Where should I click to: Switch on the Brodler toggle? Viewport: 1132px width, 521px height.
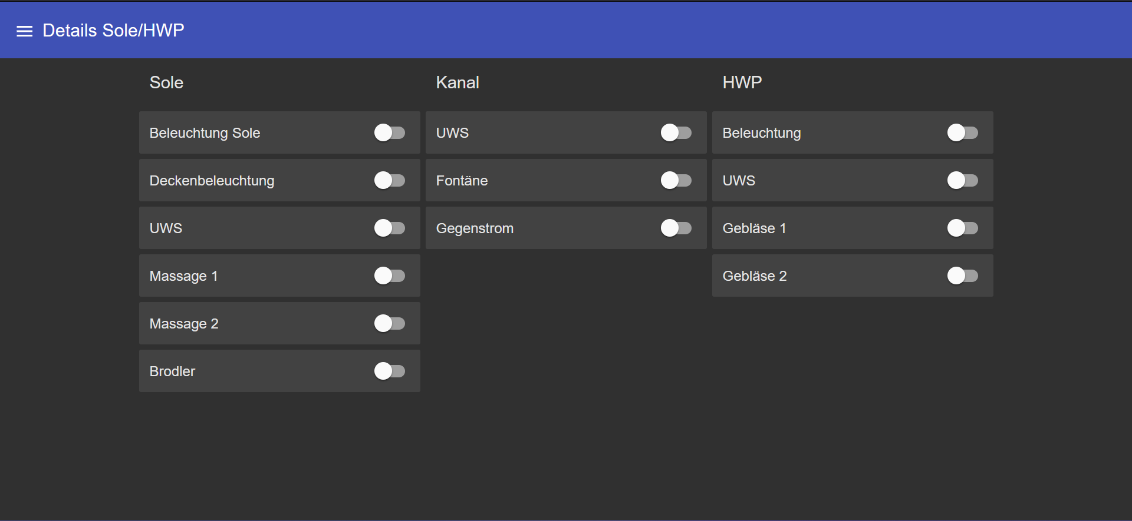[x=390, y=371]
